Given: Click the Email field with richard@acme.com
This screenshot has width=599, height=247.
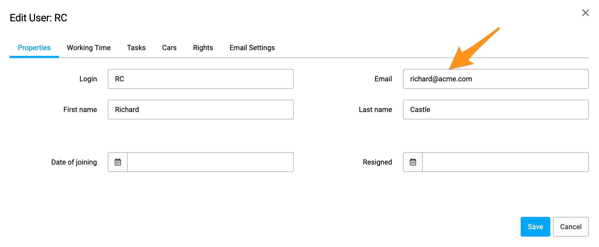Looking at the screenshot, I should (x=496, y=79).
